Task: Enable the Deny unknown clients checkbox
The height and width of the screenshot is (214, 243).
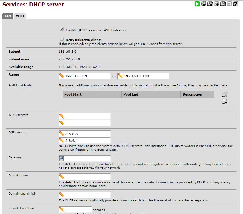Action: [62, 39]
